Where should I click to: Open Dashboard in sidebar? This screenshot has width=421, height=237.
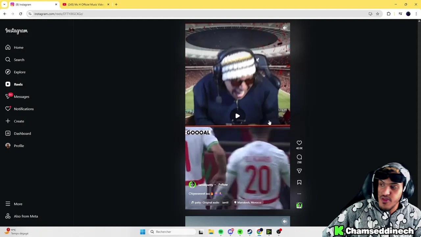(18, 133)
